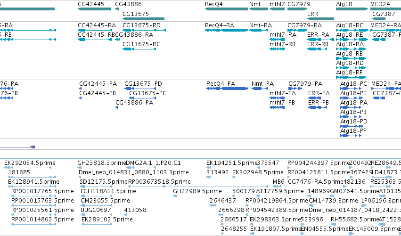Select the CG7387 gene bar
The image size is (401, 236).
click(379, 19)
